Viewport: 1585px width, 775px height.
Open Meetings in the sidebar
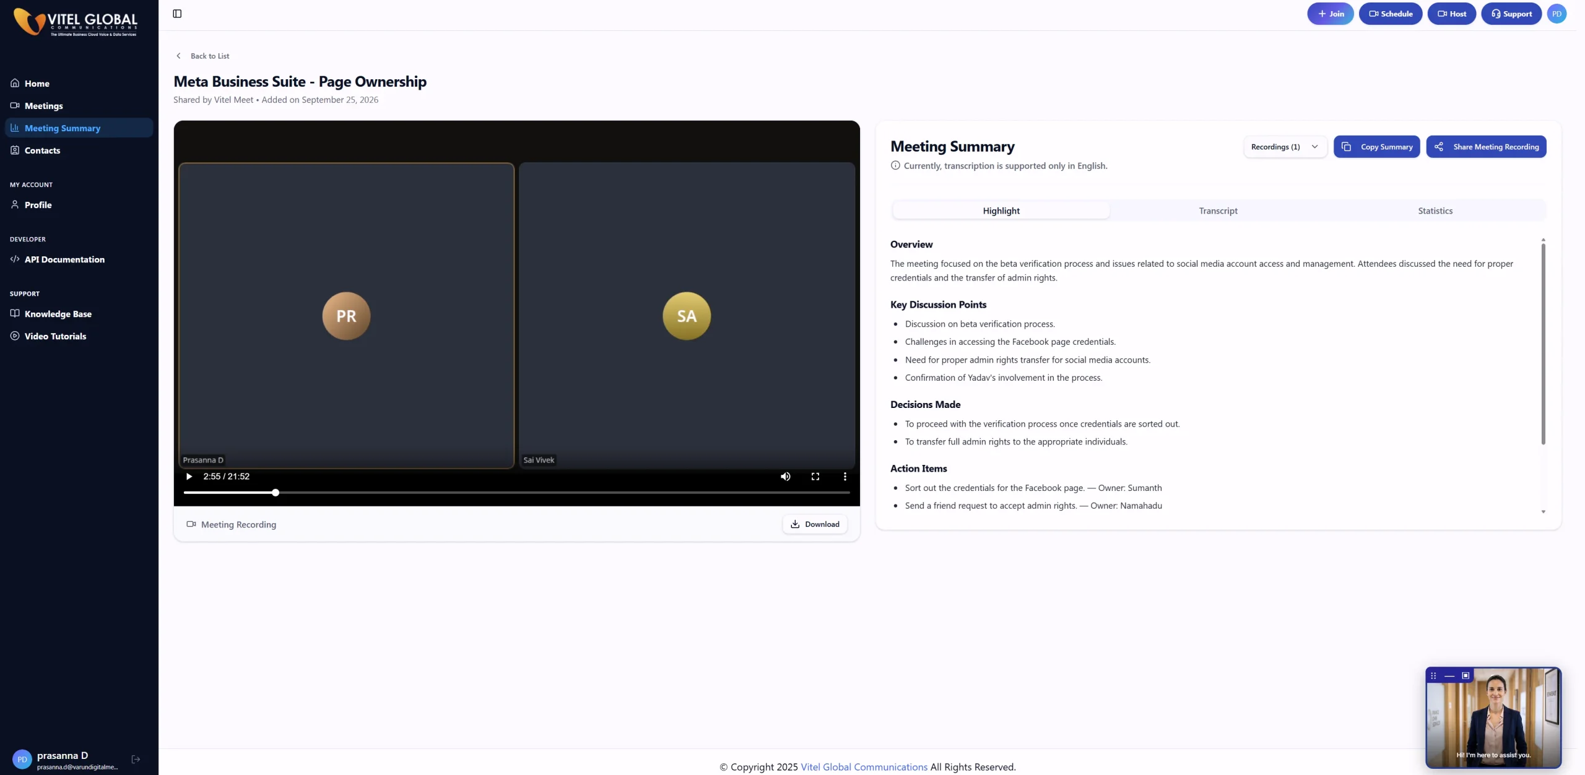coord(79,105)
